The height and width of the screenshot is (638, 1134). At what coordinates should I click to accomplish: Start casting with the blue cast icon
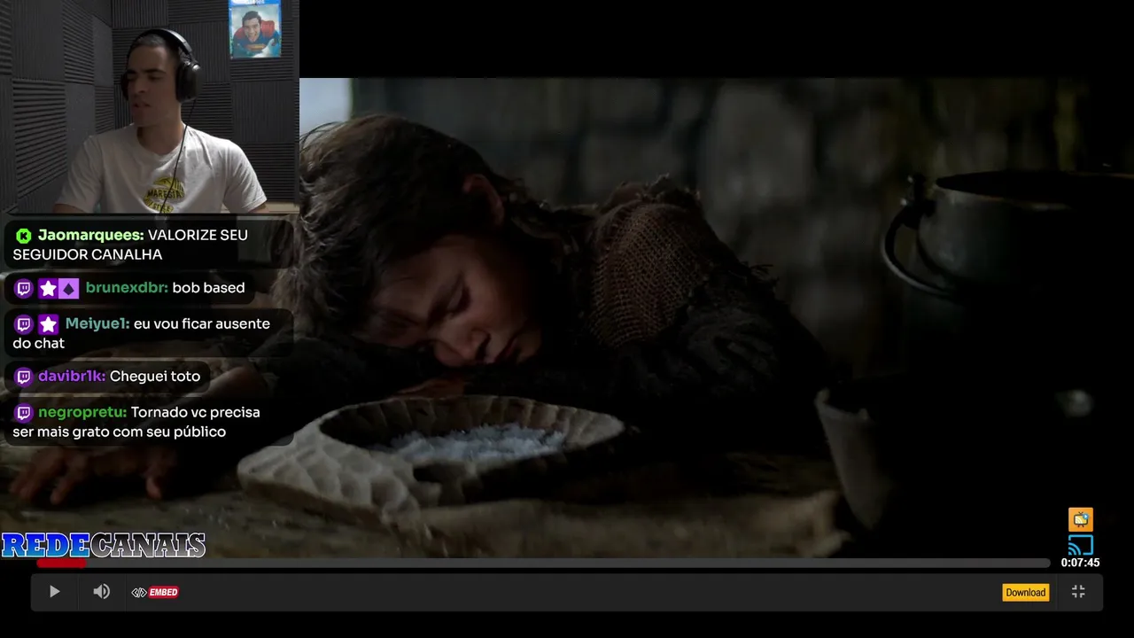coord(1080,544)
